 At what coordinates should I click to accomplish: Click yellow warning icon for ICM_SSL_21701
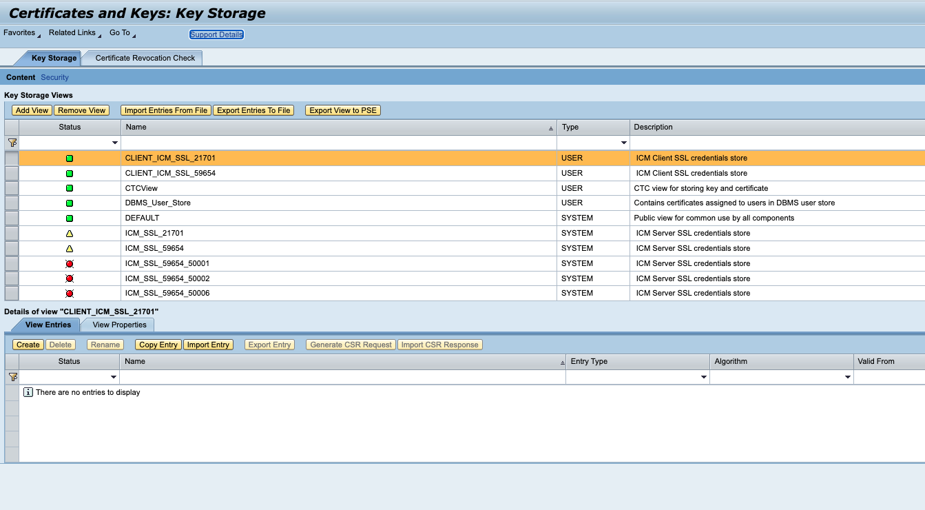(70, 234)
